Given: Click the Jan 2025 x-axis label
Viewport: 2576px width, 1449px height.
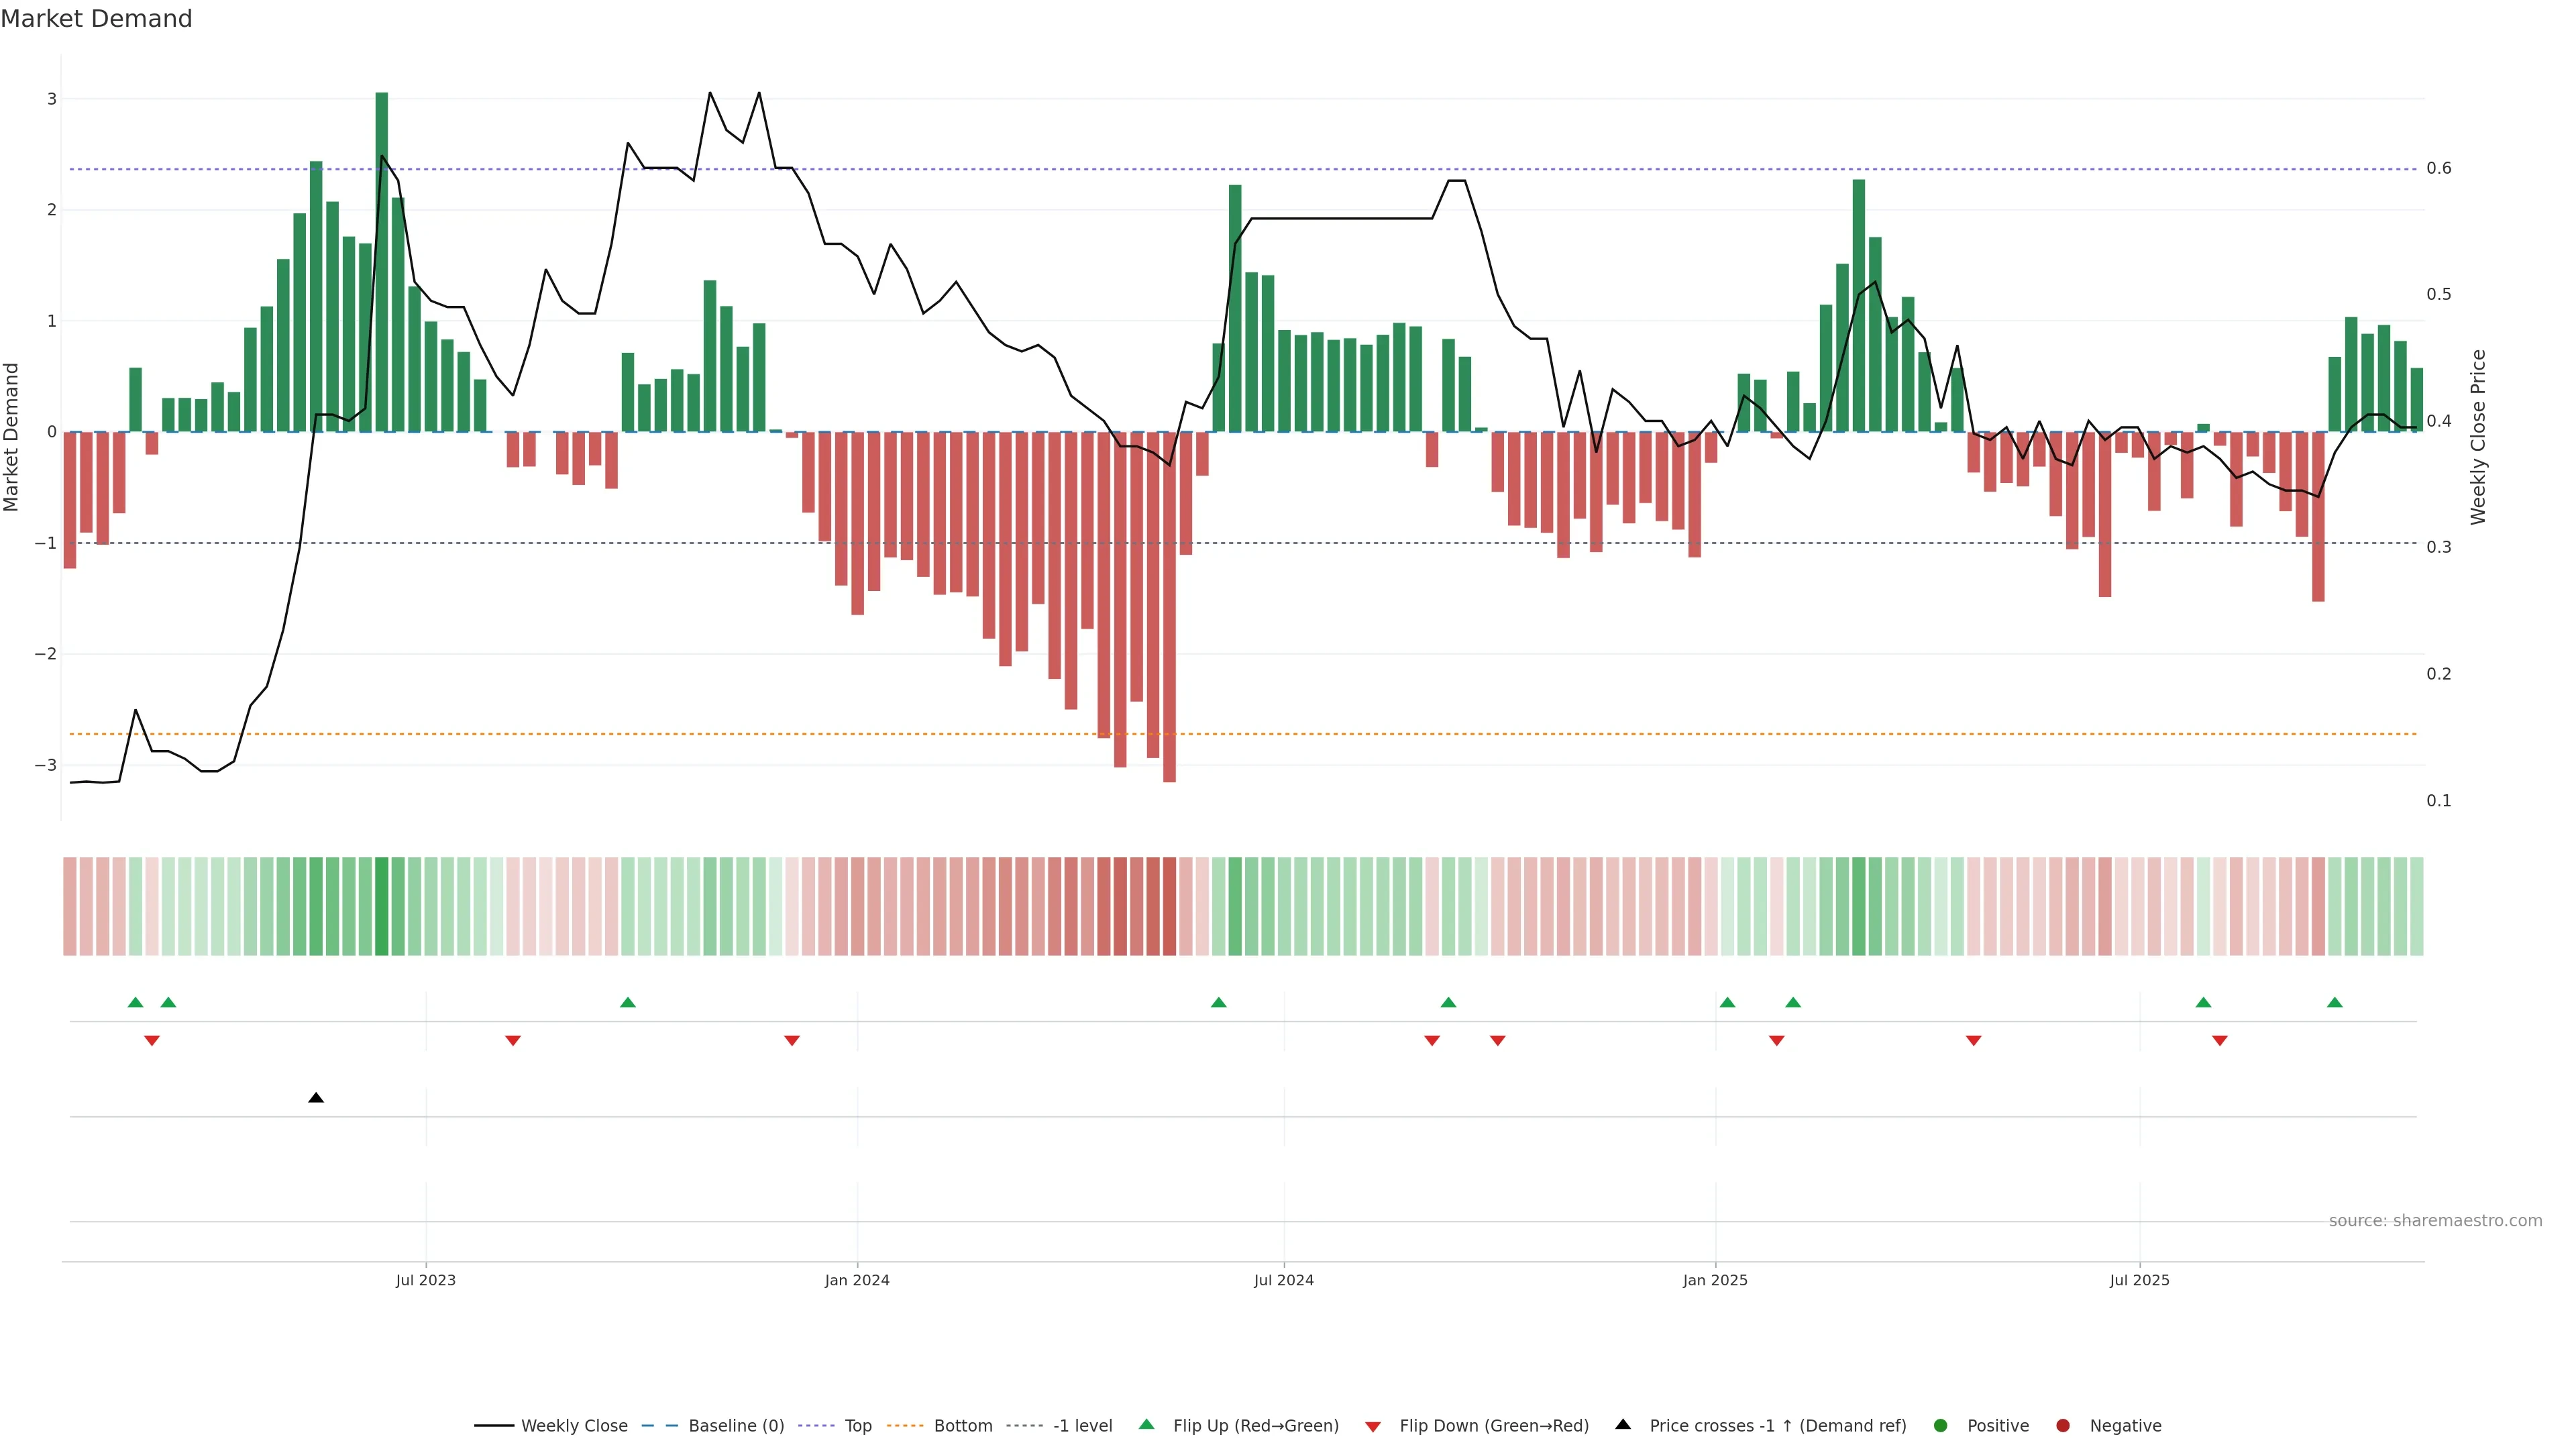Looking at the screenshot, I should (x=1715, y=1280).
